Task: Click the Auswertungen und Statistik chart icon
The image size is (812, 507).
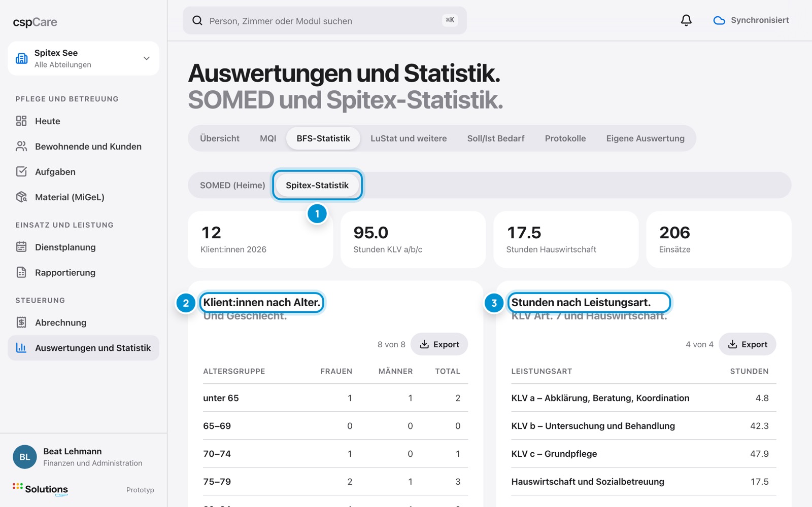Action: tap(21, 347)
